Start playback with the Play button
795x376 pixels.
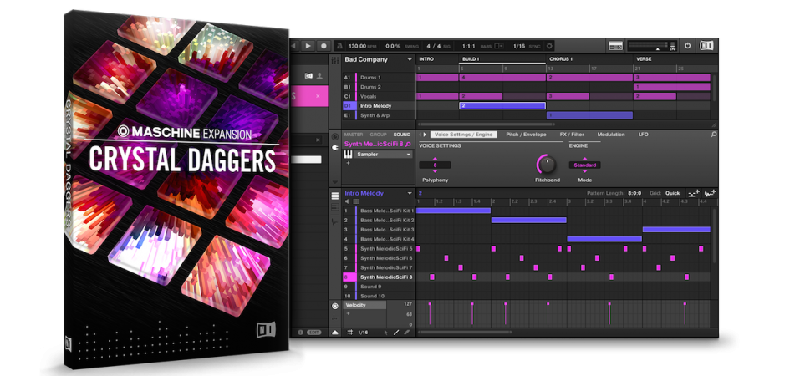point(308,46)
